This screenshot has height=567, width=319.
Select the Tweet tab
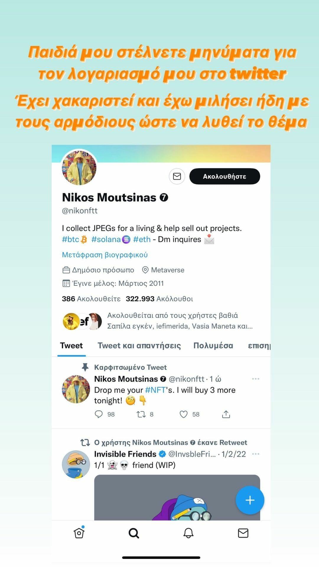pyautogui.click(x=71, y=346)
